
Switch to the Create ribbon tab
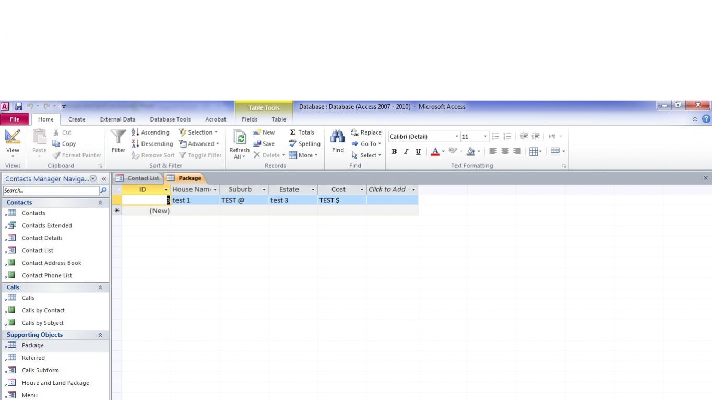77,119
